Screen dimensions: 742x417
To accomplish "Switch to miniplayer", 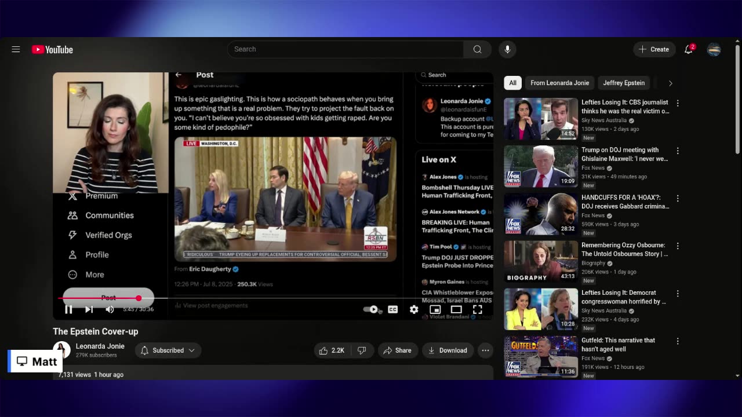I will point(435,309).
